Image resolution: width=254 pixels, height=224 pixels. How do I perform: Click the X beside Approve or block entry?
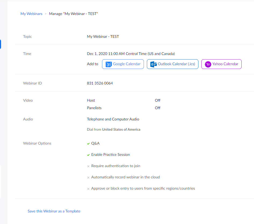pos(88,189)
